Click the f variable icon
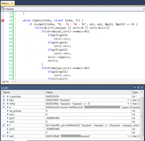This screenshot has width=145, height=141. [8, 125]
